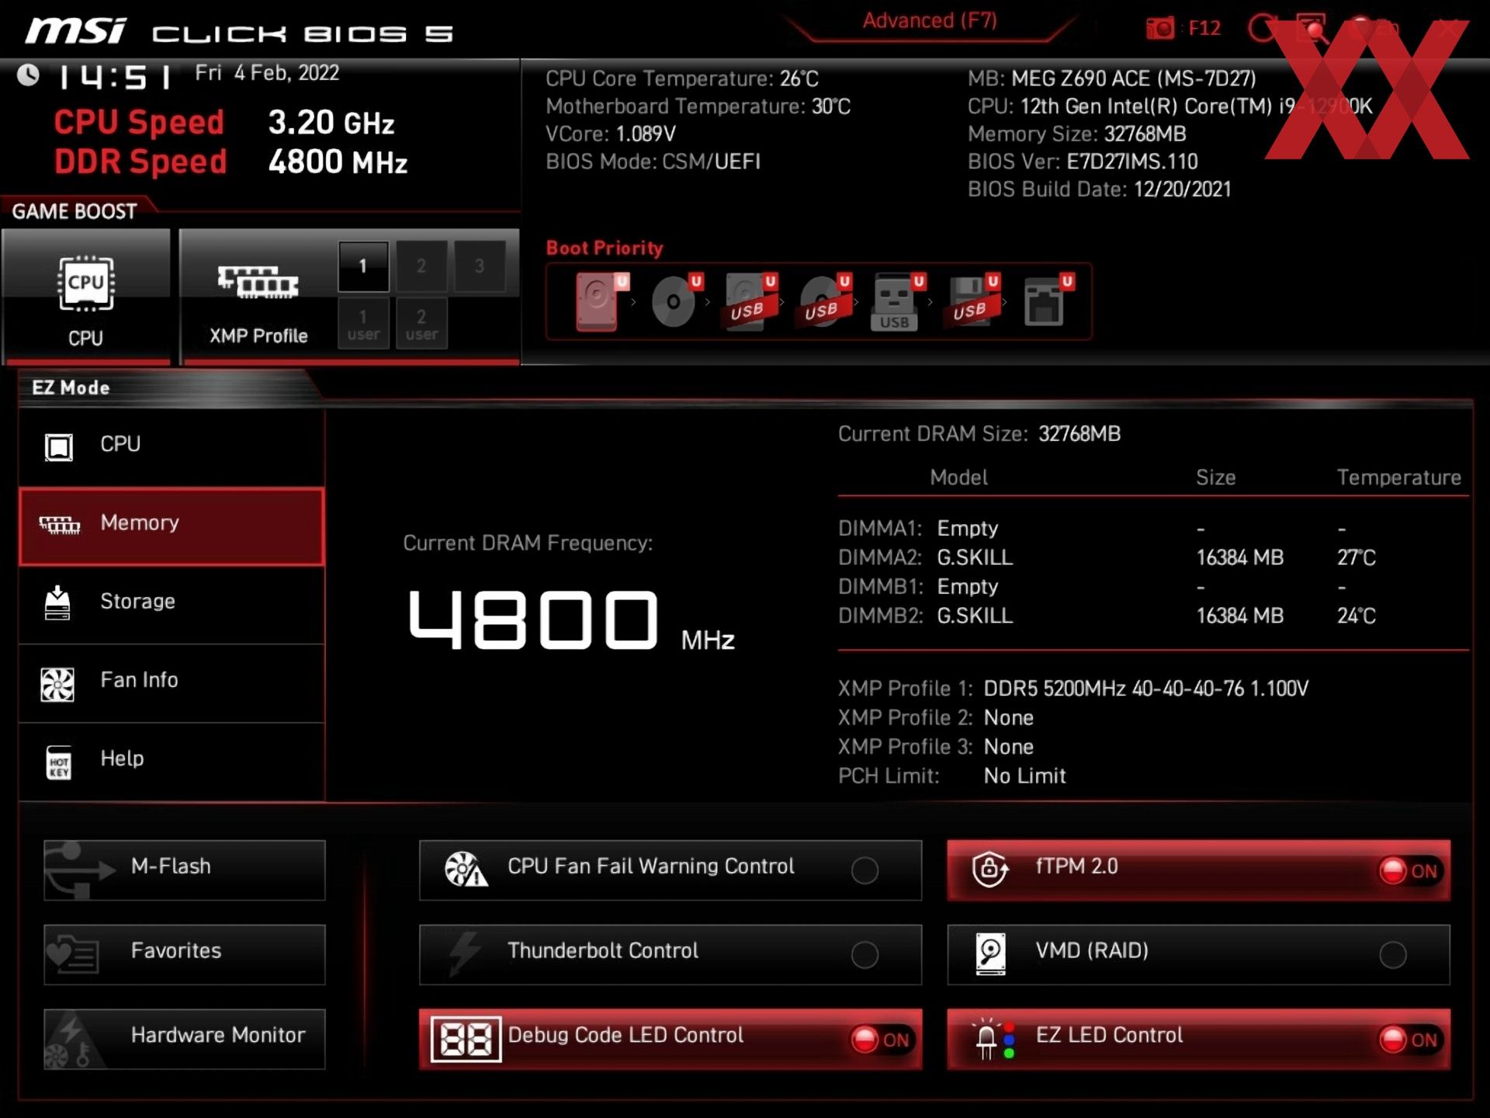Open the Fan Info section

tap(172, 682)
